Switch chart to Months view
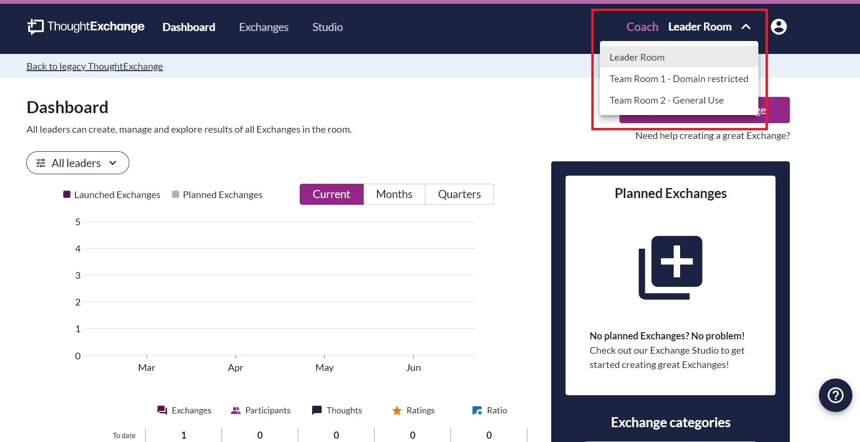The width and height of the screenshot is (860, 442). (394, 194)
